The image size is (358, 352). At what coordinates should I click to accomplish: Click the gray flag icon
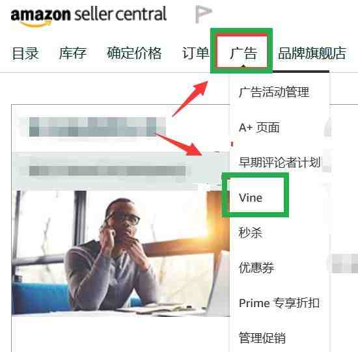(204, 14)
